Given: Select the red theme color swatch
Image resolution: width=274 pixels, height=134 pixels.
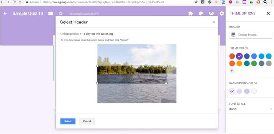Looking at the screenshot, I should click(232, 56).
